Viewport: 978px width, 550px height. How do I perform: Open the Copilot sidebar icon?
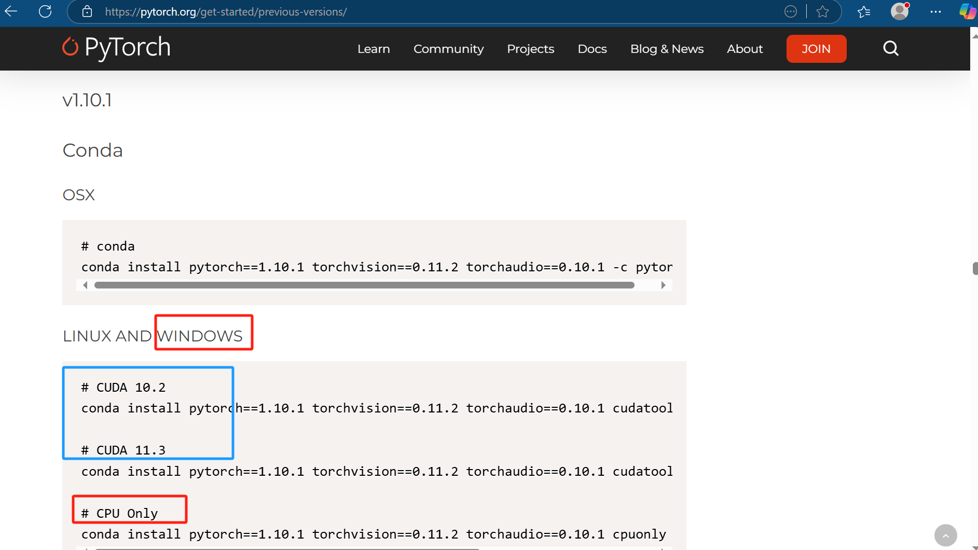(968, 11)
